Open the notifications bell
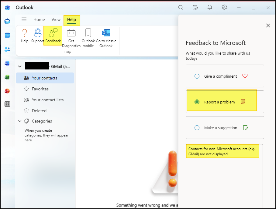 click(x=210, y=7)
